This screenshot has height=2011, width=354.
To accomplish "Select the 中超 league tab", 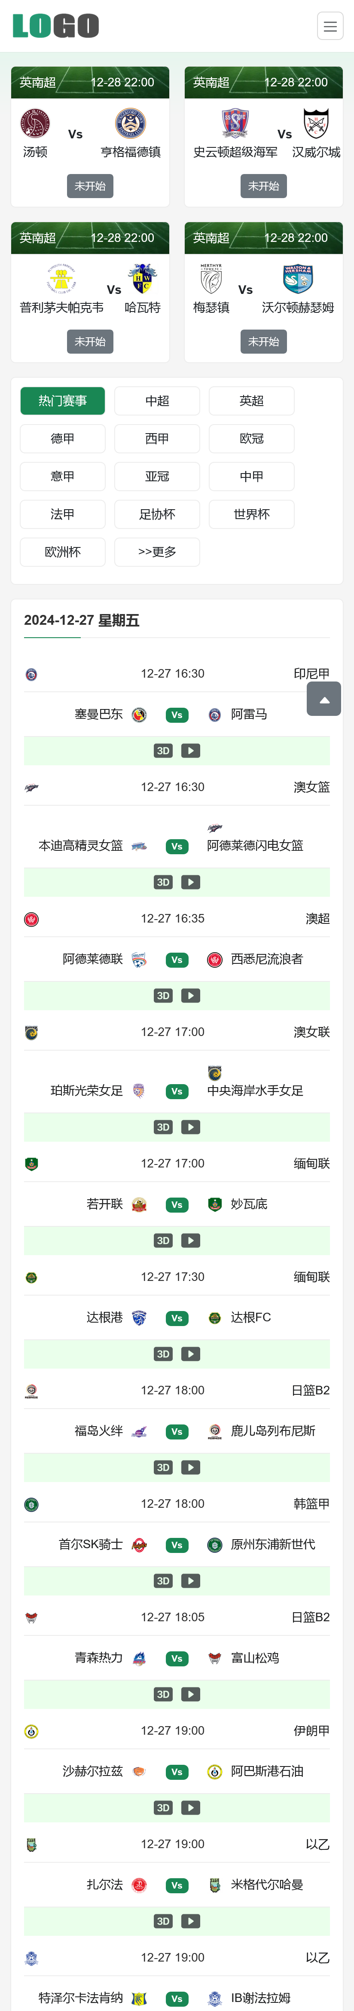I will tap(157, 401).
